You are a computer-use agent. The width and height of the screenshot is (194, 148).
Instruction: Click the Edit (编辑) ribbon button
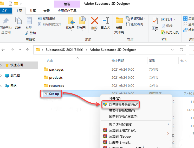tap(167, 26)
